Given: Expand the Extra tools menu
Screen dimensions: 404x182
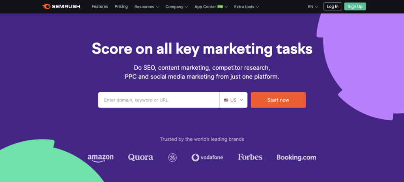Looking at the screenshot, I should (246, 7).
